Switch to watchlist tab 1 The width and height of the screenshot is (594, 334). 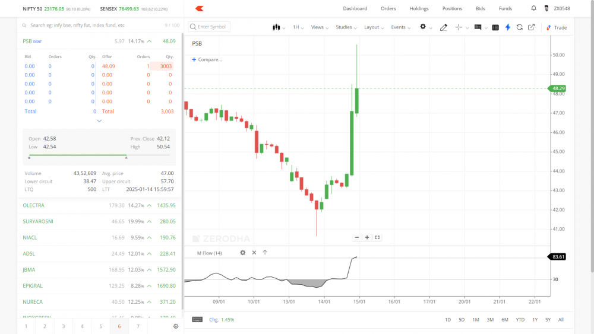(x=26, y=326)
